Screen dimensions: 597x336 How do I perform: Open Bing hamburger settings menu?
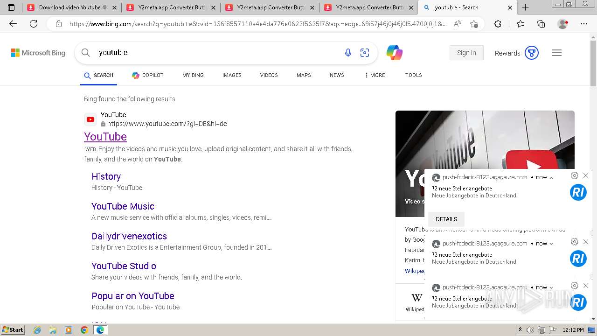click(557, 53)
